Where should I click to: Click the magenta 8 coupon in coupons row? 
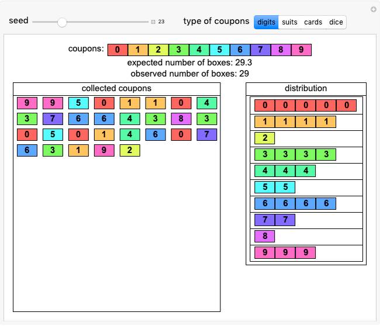pyautogui.click(x=281, y=50)
